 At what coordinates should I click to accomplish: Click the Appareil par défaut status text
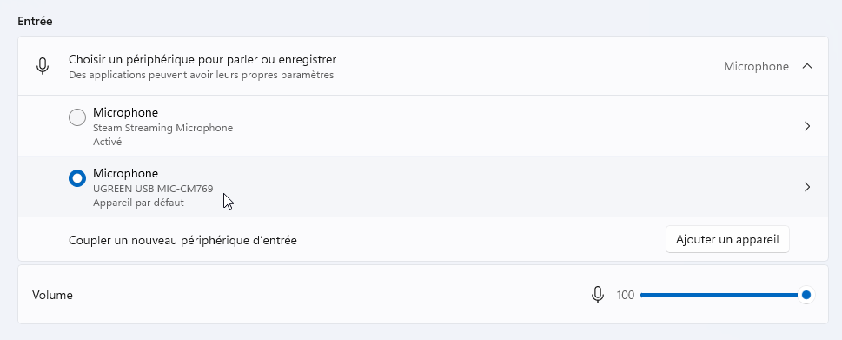point(138,203)
